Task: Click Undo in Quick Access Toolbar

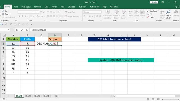Action: (x=1, y=24)
